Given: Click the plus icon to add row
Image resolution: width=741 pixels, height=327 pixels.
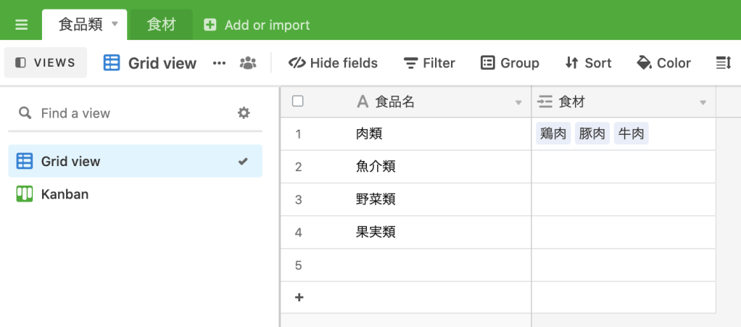Looking at the screenshot, I should click(x=299, y=297).
